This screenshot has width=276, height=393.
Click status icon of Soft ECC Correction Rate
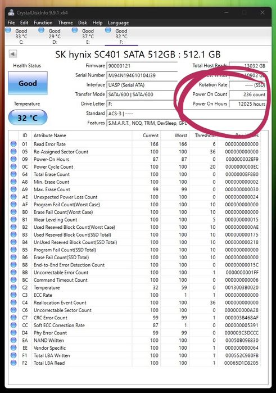click(x=13, y=325)
